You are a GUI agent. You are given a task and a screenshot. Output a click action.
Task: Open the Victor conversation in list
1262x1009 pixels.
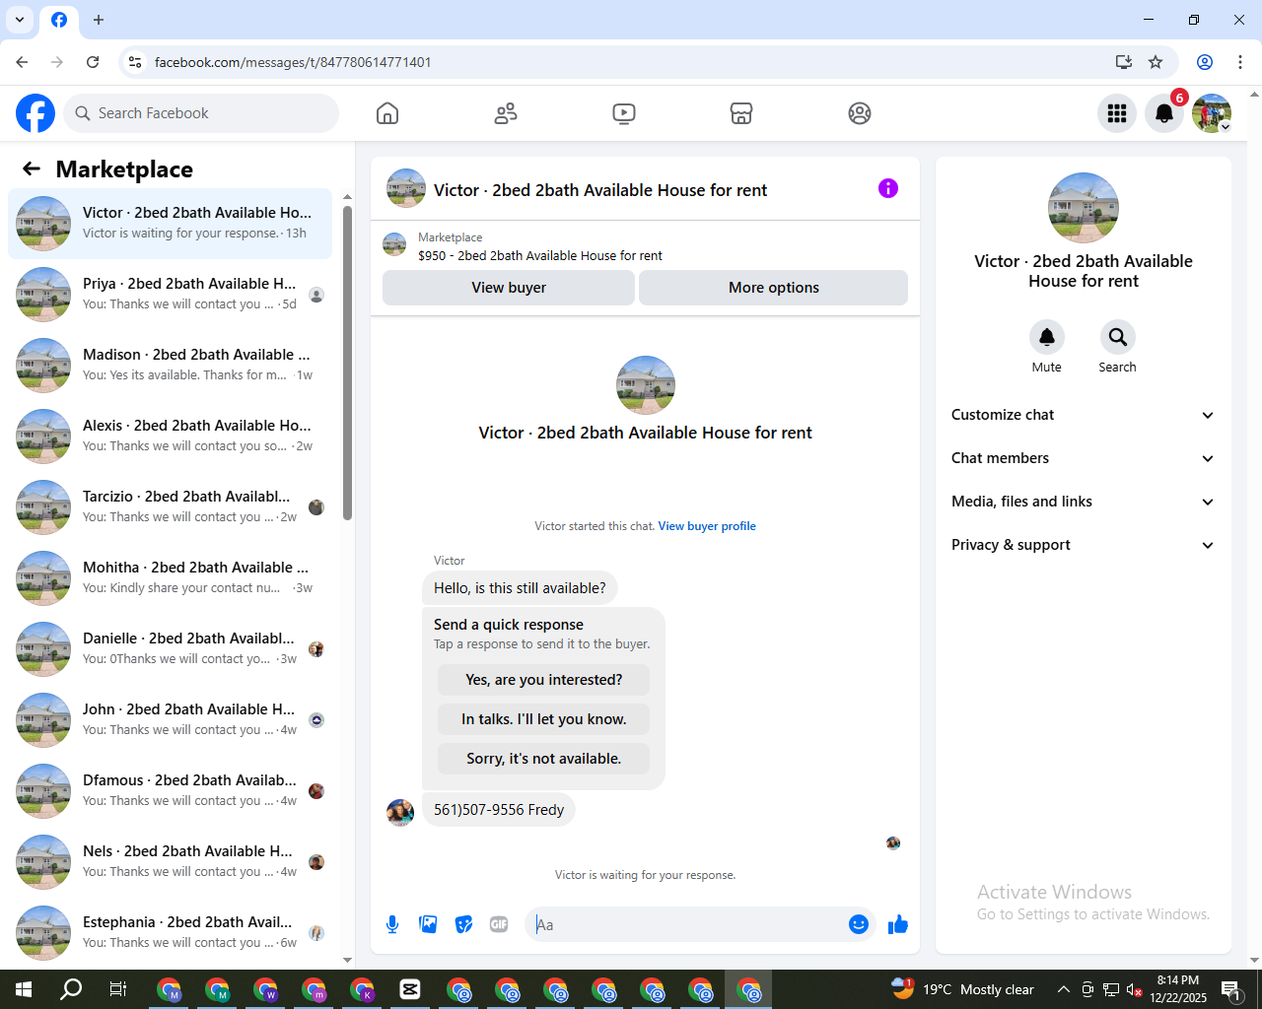(170, 224)
